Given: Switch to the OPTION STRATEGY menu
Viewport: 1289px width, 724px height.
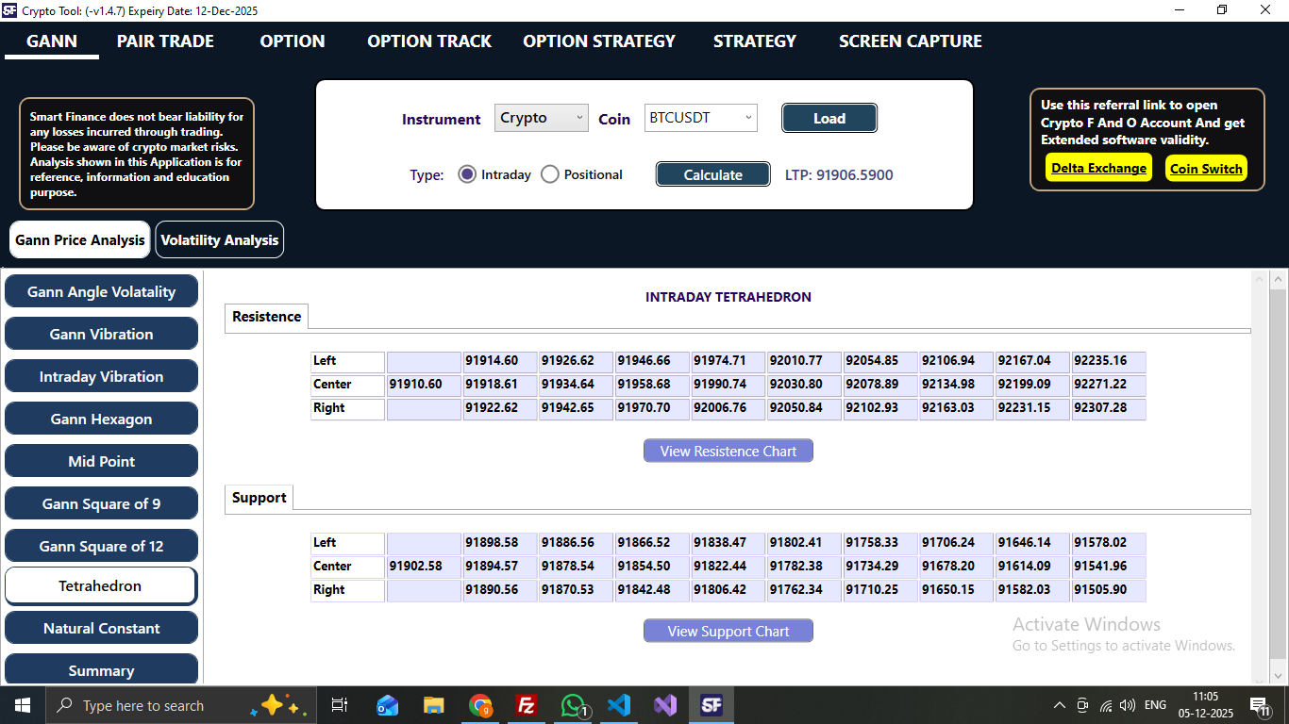Looking at the screenshot, I should [x=598, y=41].
